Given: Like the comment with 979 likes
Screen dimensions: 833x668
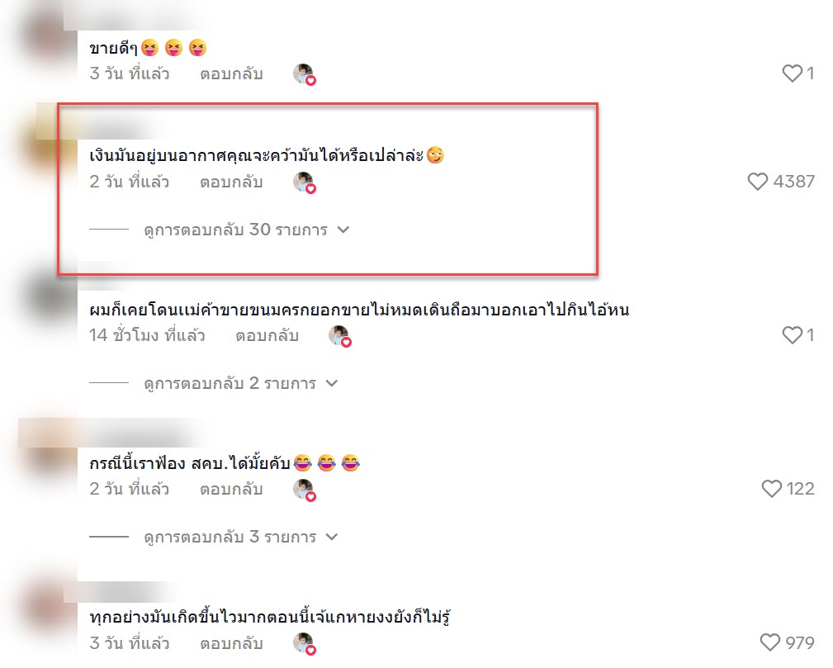Looking at the screenshot, I should (x=770, y=642).
